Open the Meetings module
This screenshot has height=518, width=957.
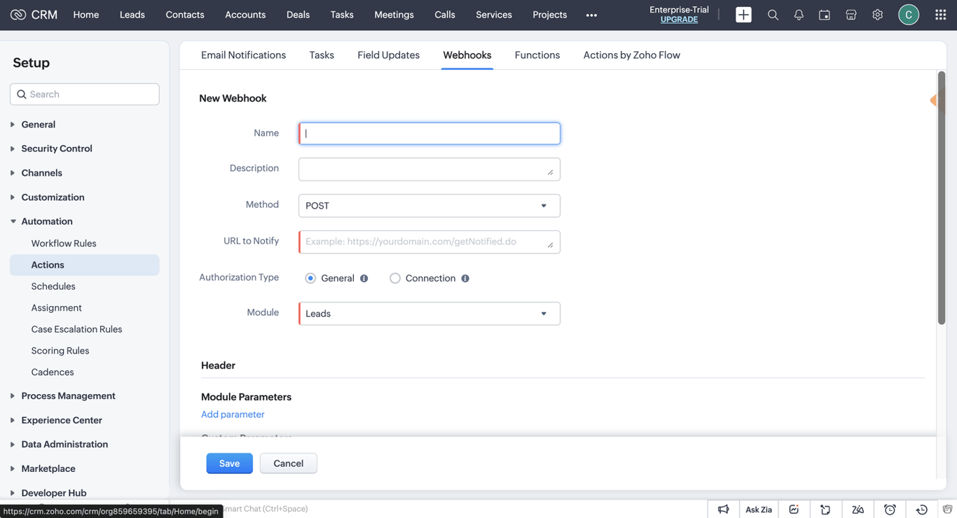[x=394, y=15]
